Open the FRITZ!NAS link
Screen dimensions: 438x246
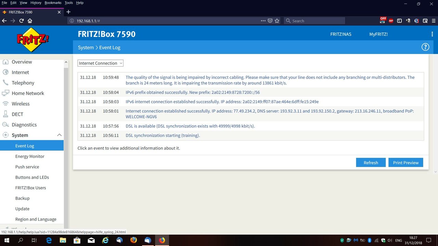click(x=341, y=34)
